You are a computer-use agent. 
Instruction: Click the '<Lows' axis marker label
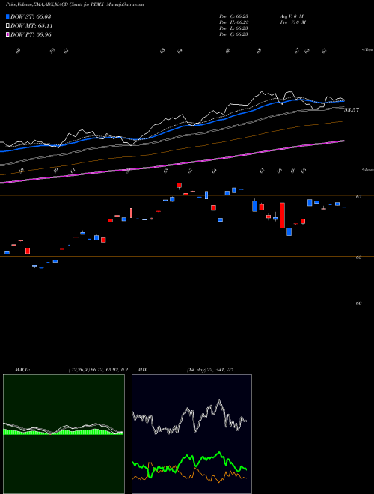tap(367, 169)
